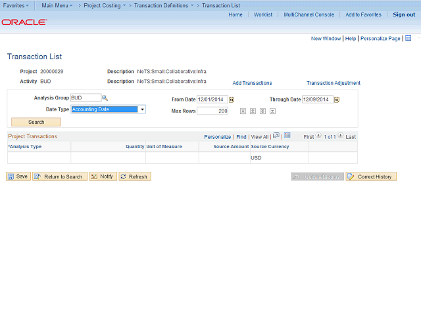Screen dimensions: 421x316
Task: Click the third arrow icon beside Max Rows
Action: point(263,111)
